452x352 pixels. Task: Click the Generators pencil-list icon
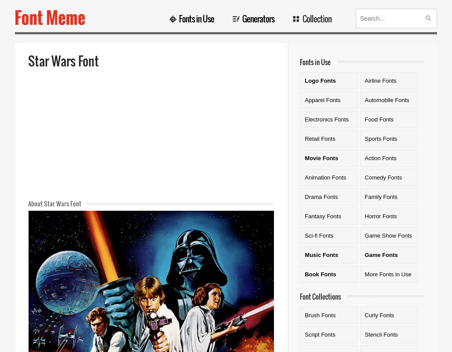pyautogui.click(x=236, y=19)
